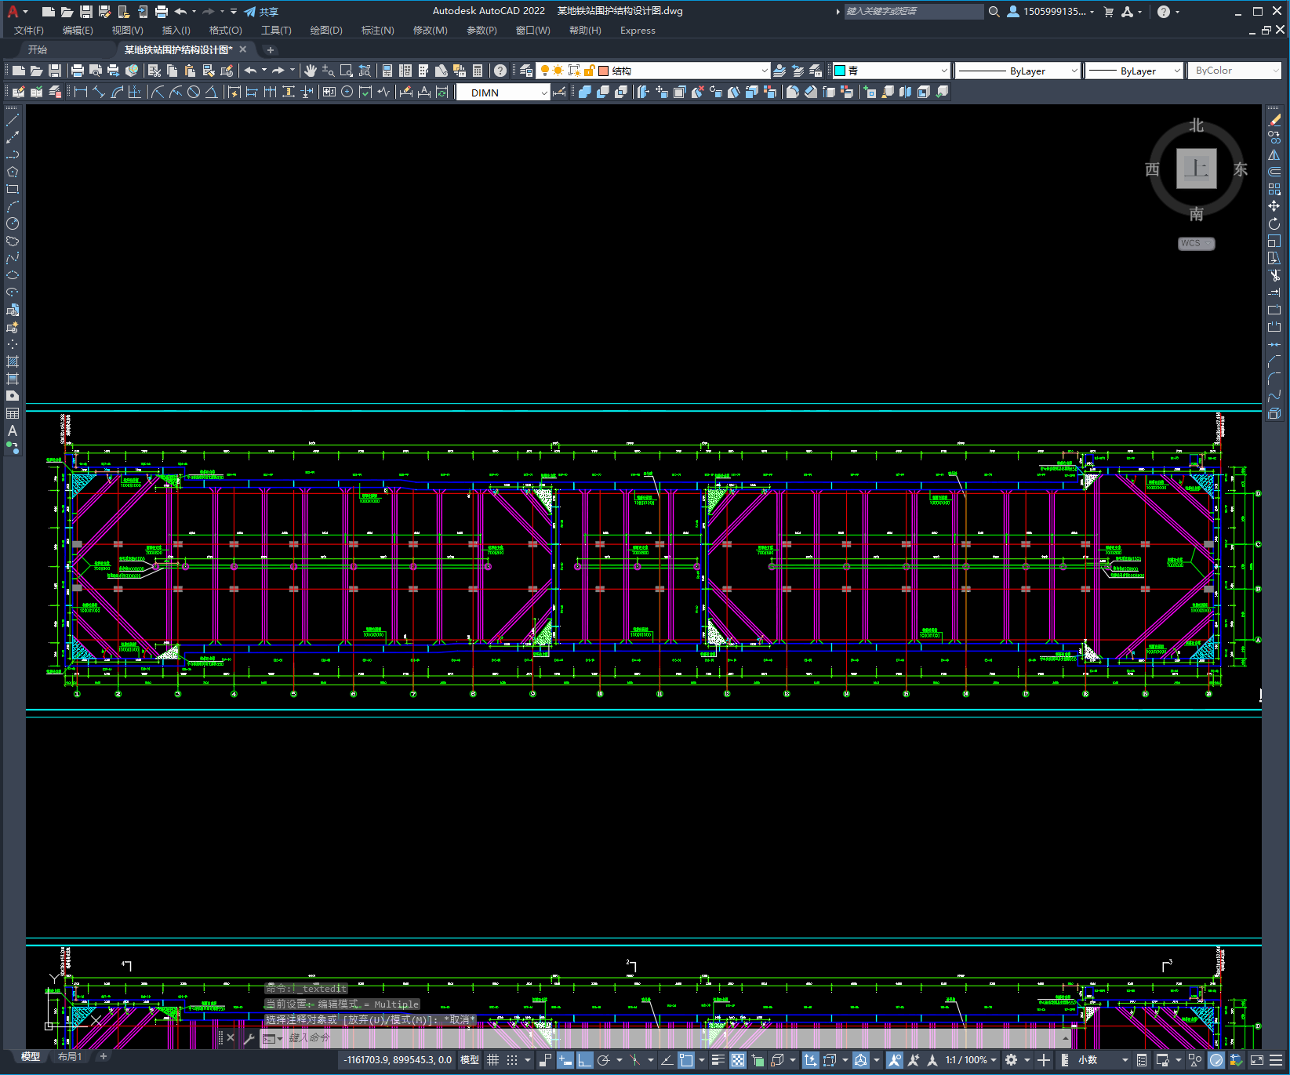This screenshot has height=1075, width=1290.
Task: Open the second ByLayer lineweight dropdown
Action: click(1134, 71)
